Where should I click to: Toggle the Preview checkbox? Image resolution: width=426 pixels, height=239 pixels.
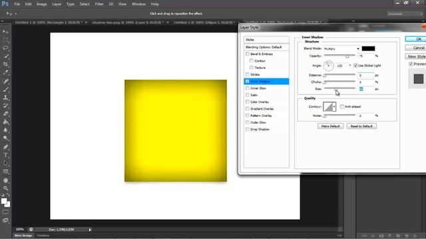pyautogui.click(x=411, y=64)
